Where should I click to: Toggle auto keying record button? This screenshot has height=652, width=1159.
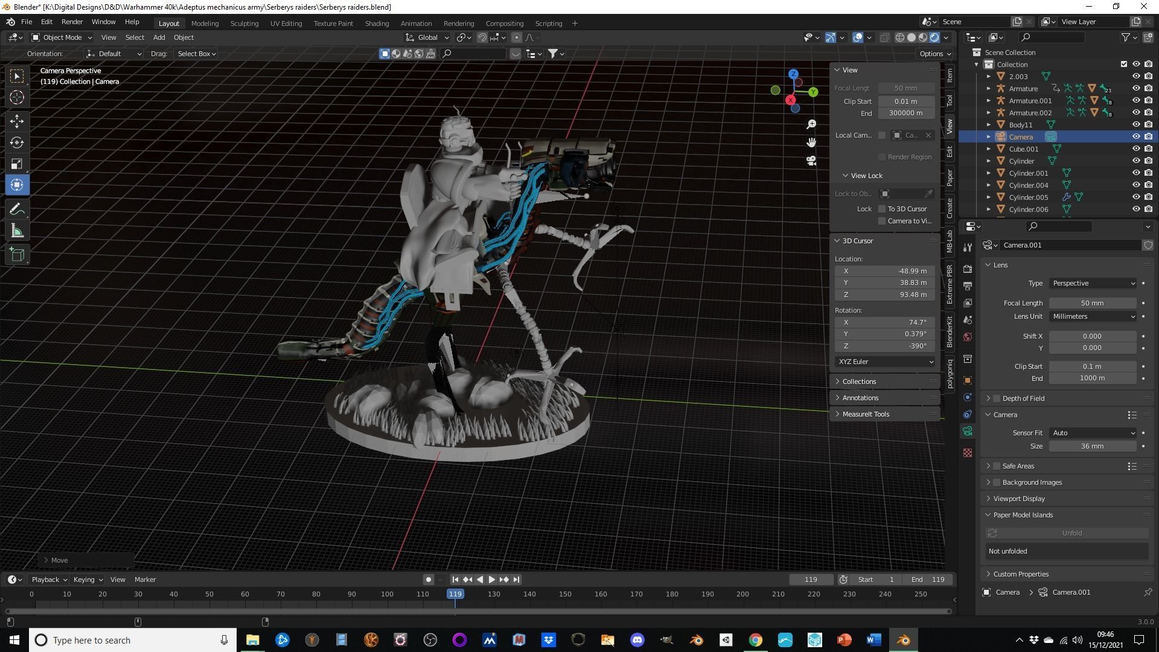[428, 580]
